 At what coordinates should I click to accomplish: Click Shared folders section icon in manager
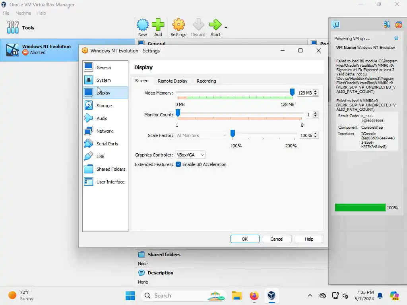[141, 255]
